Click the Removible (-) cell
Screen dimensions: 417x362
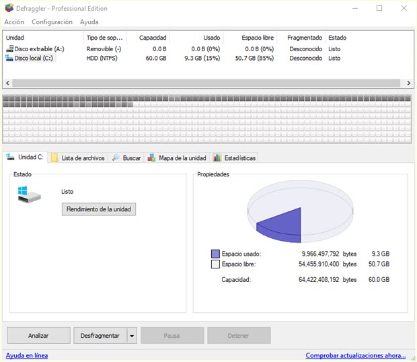tap(104, 49)
